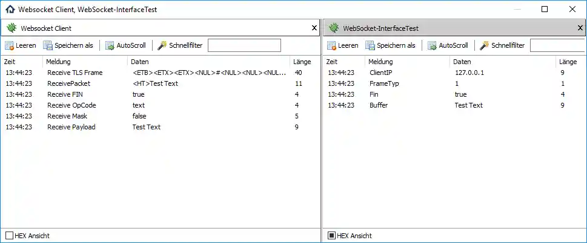
Task: Maximize the application window
Action: pyautogui.click(x=545, y=9)
